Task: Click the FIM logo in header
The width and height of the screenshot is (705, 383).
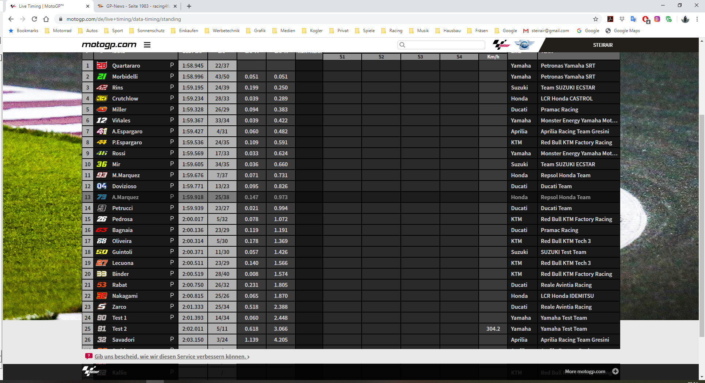Action: [x=524, y=45]
